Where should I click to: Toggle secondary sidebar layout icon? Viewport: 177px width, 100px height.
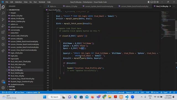(x=155, y=2)
